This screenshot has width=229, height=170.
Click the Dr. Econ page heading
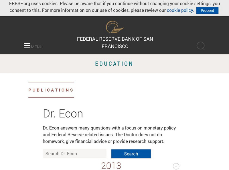[x=63, y=114]
